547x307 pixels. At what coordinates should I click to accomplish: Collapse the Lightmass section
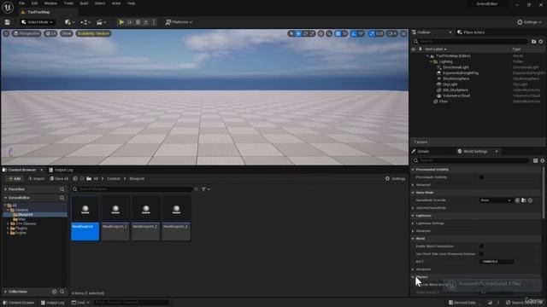[413, 216]
